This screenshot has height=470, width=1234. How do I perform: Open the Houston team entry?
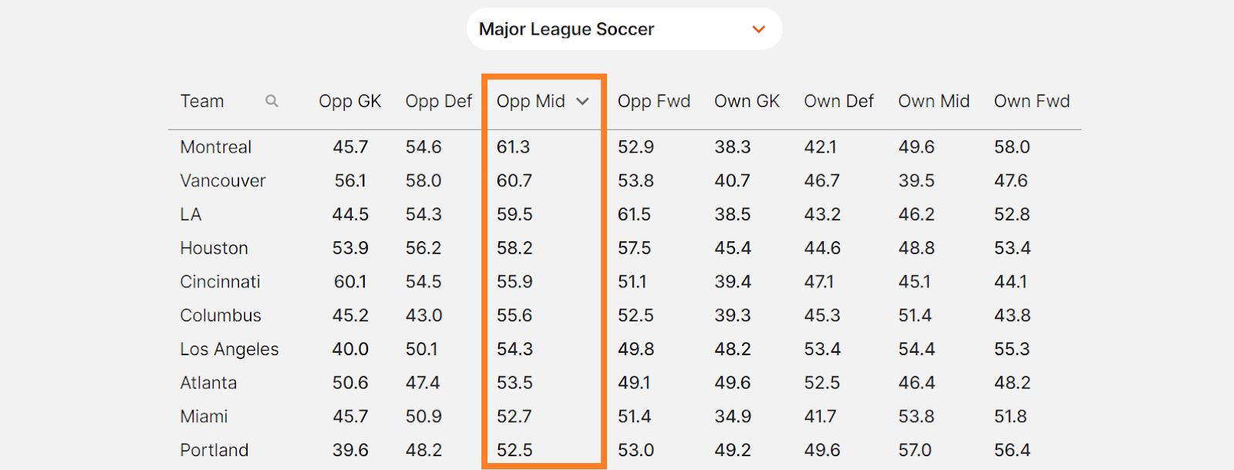214,248
